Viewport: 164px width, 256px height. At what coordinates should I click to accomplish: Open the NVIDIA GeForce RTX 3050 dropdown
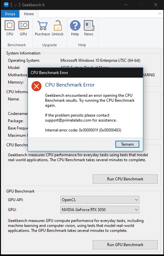click(x=100, y=210)
